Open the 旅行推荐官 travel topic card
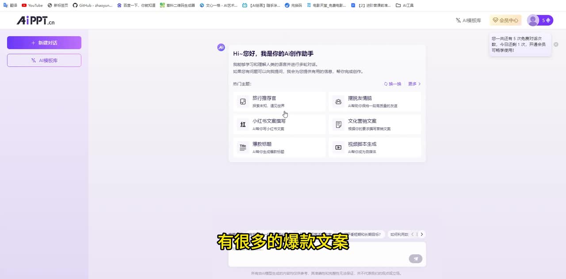 (279, 102)
